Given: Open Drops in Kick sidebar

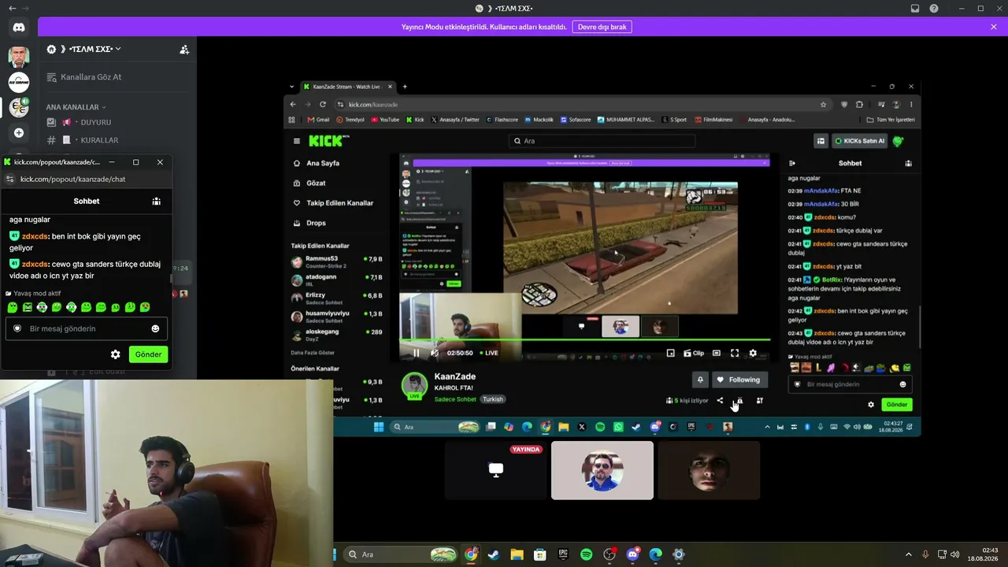Looking at the screenshot, I should tap(309, 223).
